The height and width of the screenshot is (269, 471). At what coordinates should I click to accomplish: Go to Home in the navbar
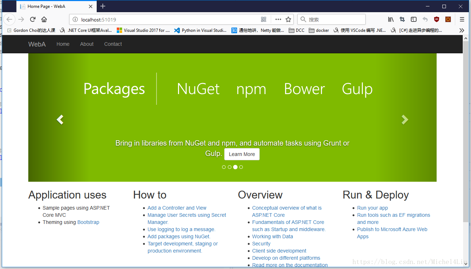[63, 44]
